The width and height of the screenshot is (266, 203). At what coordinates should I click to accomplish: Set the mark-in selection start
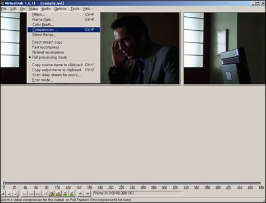(80, 193)
